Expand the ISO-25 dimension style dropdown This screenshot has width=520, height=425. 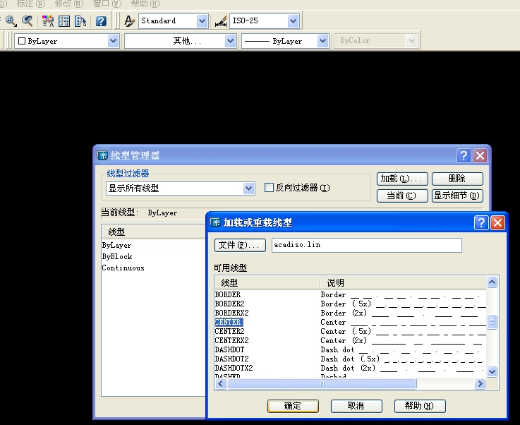[x=293, y=21]
